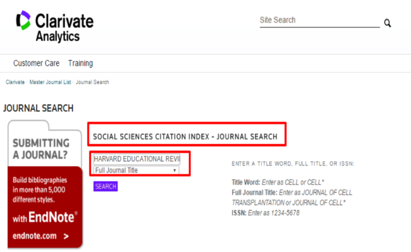Click the endnote.com arrow icon
This screenshot has width=411, height=252.
[x=66, y=236]
